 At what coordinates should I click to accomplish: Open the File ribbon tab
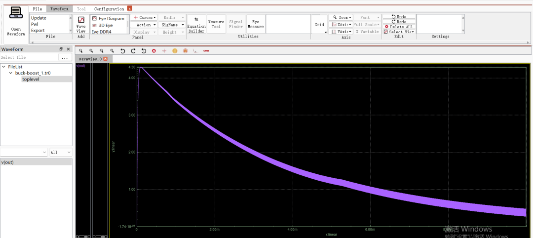(x=38, y=9)
